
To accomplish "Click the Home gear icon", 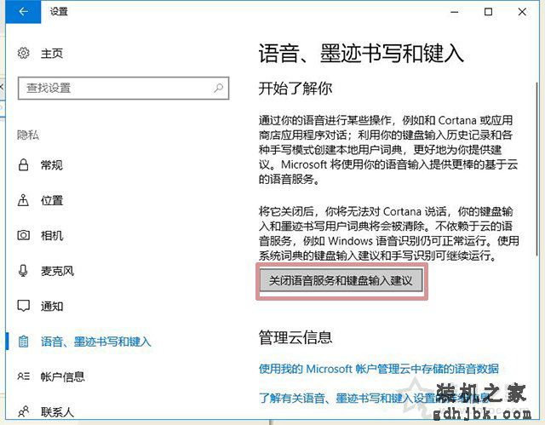I will tap(23, 53).
